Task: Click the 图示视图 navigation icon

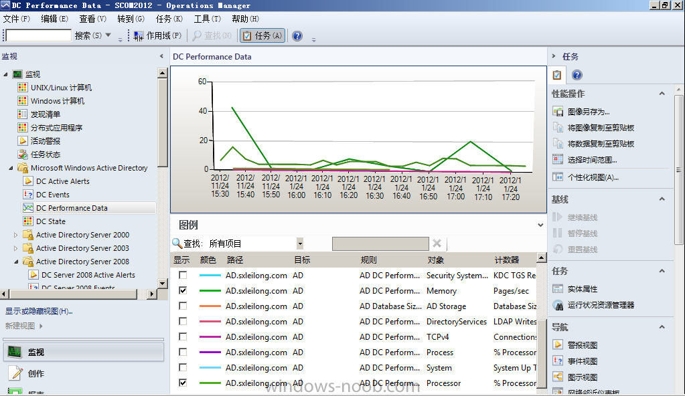Action: [558, 377]
